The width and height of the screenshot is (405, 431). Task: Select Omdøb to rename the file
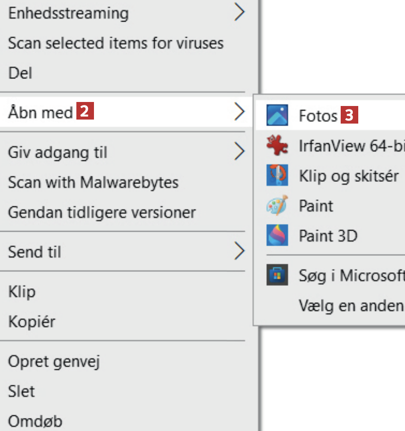click(x=35, y=420)
